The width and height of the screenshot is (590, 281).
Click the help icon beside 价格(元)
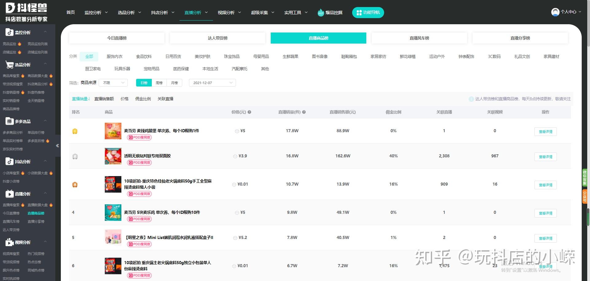tap(249, 112)
